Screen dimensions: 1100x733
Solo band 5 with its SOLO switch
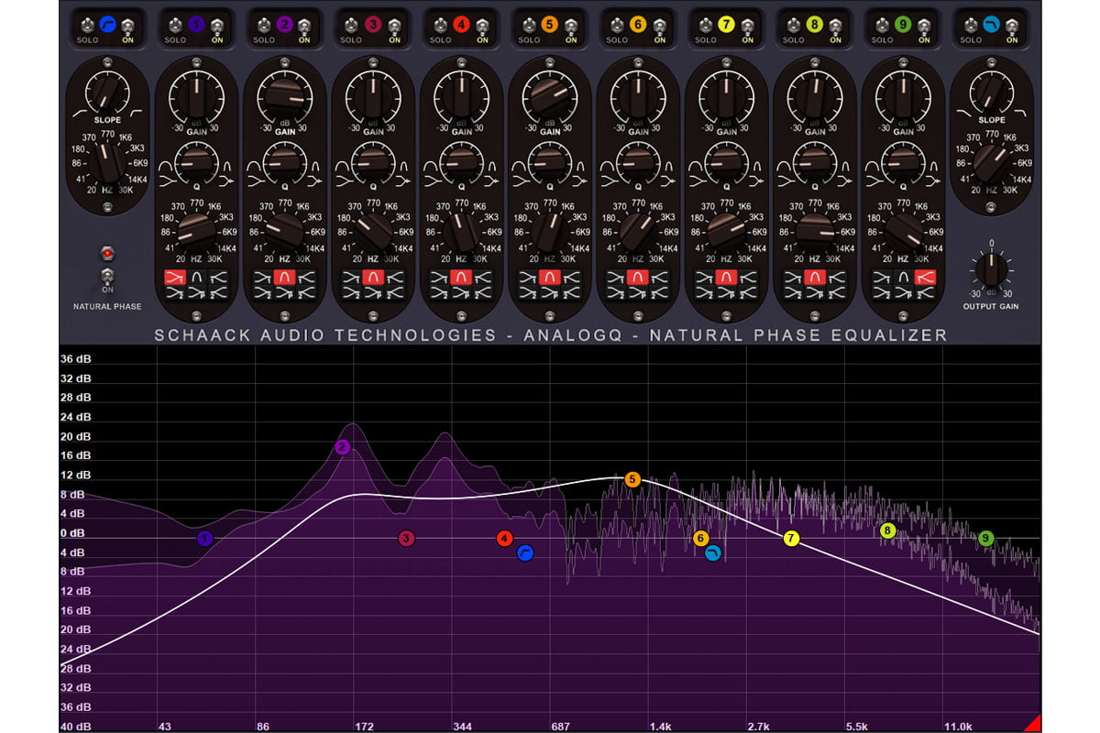[x=529, y=25]
